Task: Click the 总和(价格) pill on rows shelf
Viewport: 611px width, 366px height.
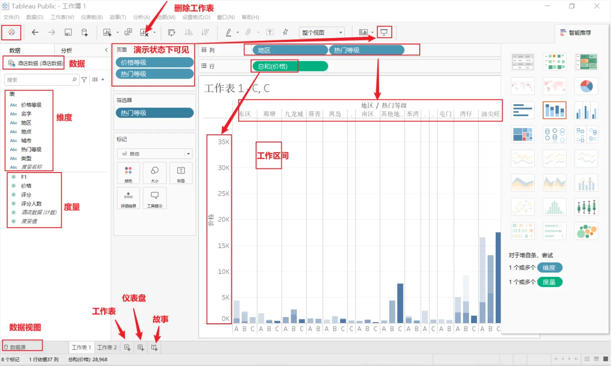Action: pos(290,67)
